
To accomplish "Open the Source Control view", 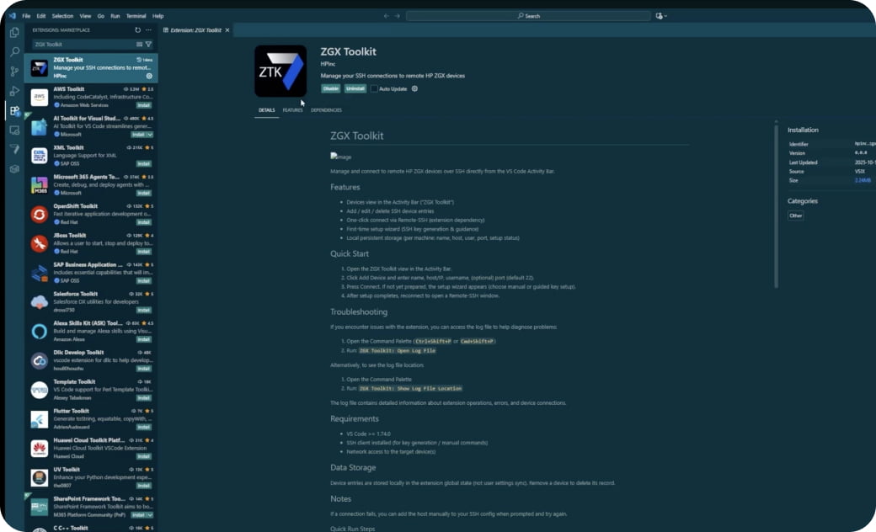I will [14, 72].
